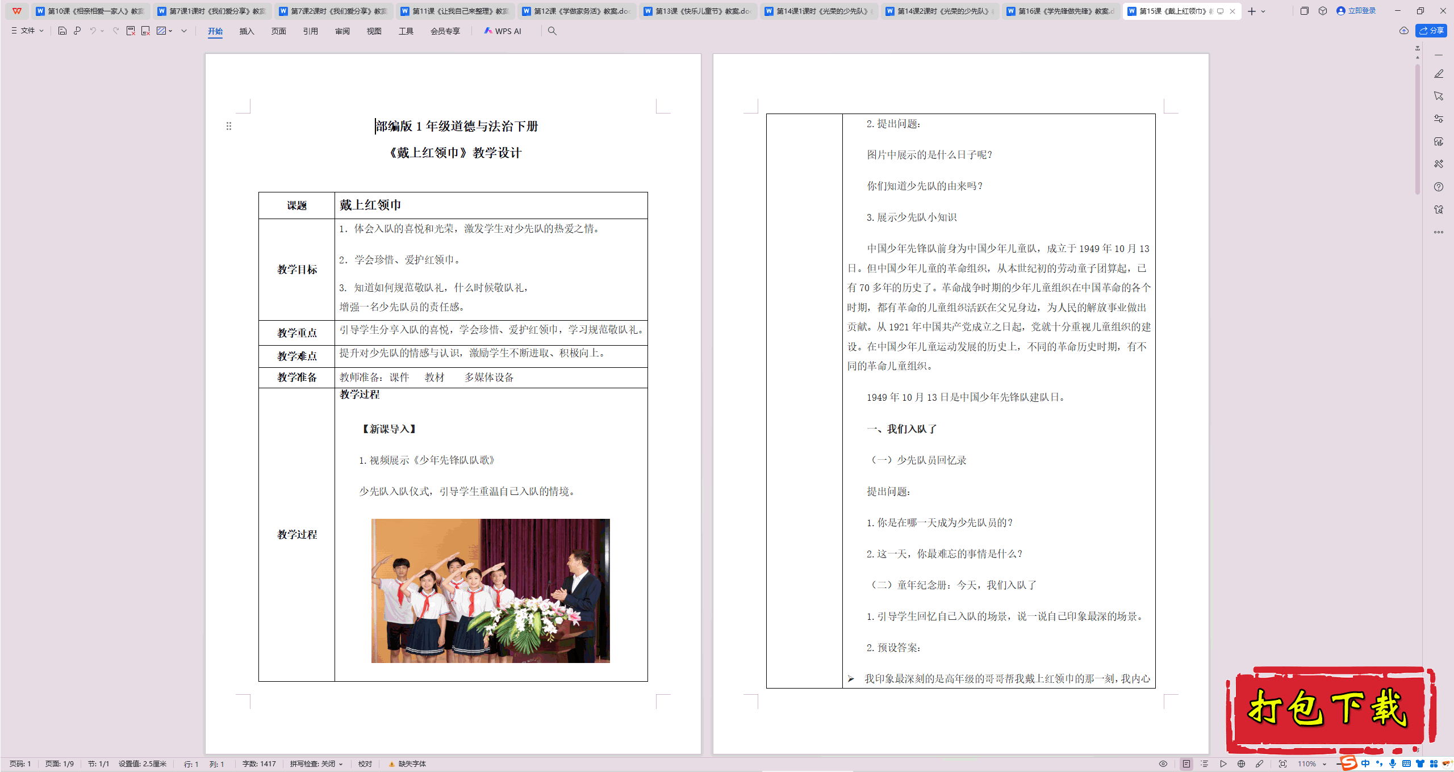The height and width of the screenshot is (772, 1454).
Task: Switch to web layout view
Action: [x=1241, y=764]
